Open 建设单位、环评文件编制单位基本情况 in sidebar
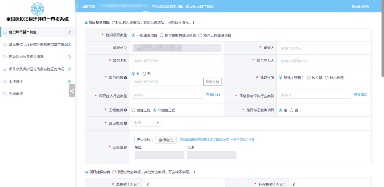Viewport: 384px width, 187px height. (36, 45)
